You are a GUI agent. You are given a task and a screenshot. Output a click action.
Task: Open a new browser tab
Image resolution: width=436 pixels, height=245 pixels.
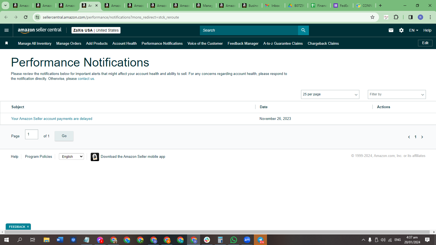pos(380,5)
